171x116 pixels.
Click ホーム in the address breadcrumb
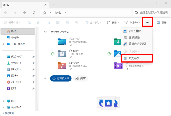click(58, 13)
